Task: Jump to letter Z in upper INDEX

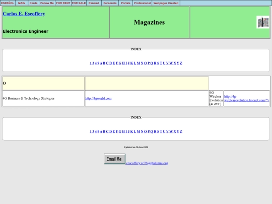Action: click(x=181, y=63)
